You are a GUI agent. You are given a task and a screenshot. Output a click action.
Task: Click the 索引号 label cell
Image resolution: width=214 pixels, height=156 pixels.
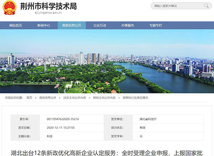coord(25,119)
